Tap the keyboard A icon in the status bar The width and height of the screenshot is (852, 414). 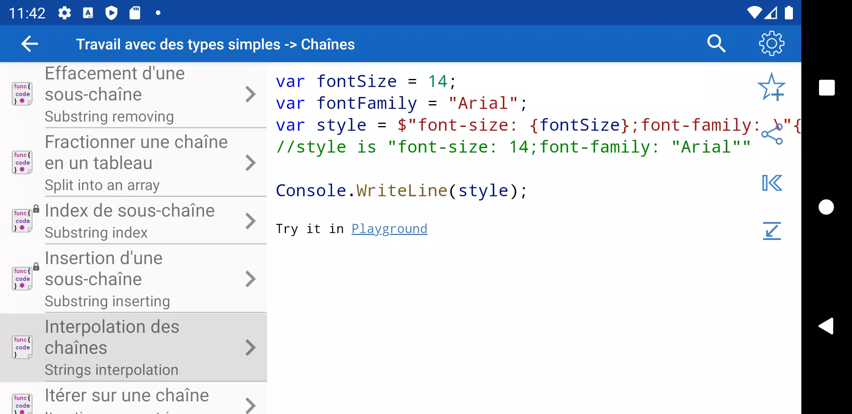pos(88,13)
